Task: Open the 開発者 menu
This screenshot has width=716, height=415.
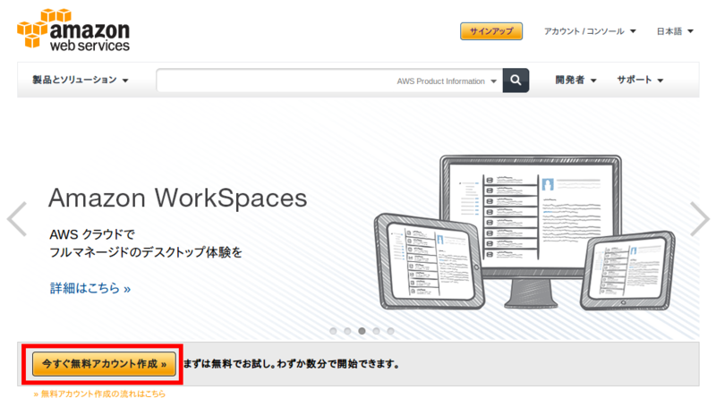Action: [x=575, y=80]
